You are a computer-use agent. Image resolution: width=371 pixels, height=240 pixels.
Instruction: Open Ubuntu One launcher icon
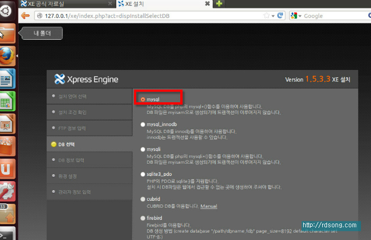click(7, 169)
